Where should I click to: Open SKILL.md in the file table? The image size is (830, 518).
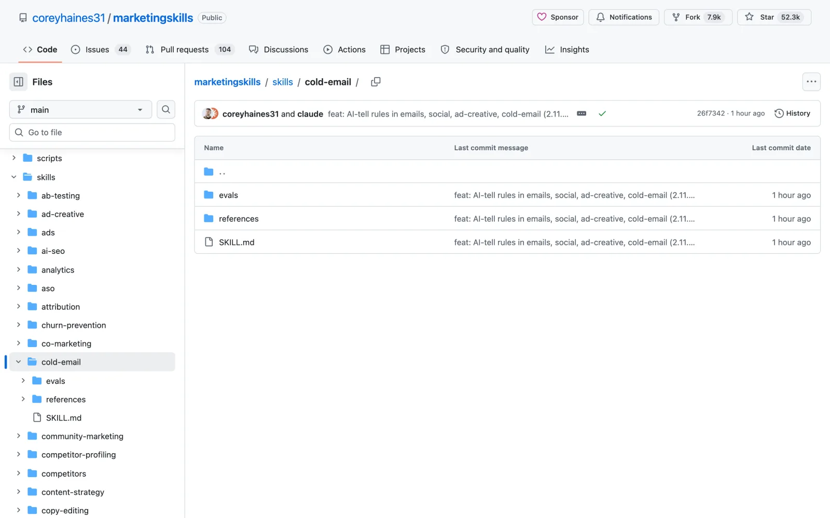237,242
